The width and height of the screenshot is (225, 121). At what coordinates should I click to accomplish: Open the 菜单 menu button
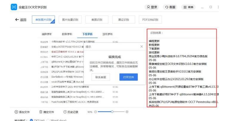point(188,7)
